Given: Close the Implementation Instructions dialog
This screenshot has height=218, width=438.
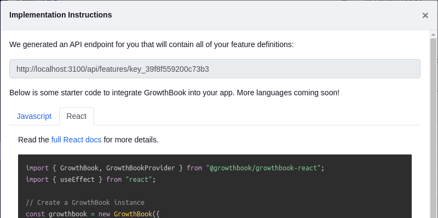Looking at the screenshot, I should click(x=425, y=15).
